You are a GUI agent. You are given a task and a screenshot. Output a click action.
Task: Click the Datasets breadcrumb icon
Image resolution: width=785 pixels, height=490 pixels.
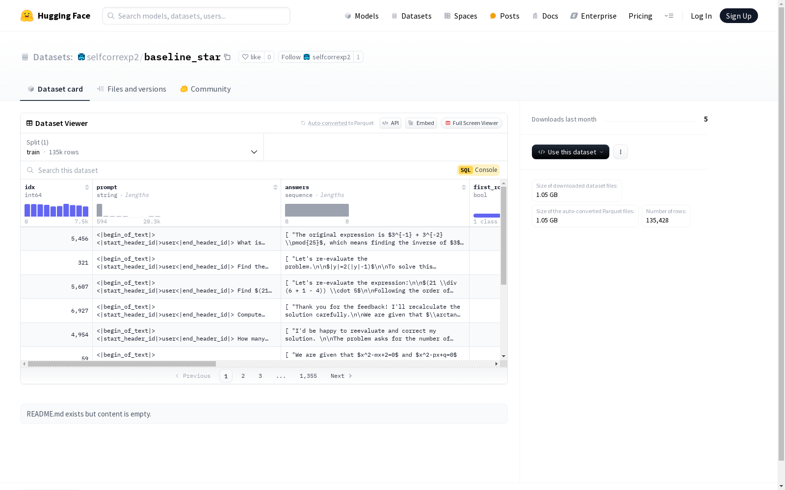click(x=25, y=57)
